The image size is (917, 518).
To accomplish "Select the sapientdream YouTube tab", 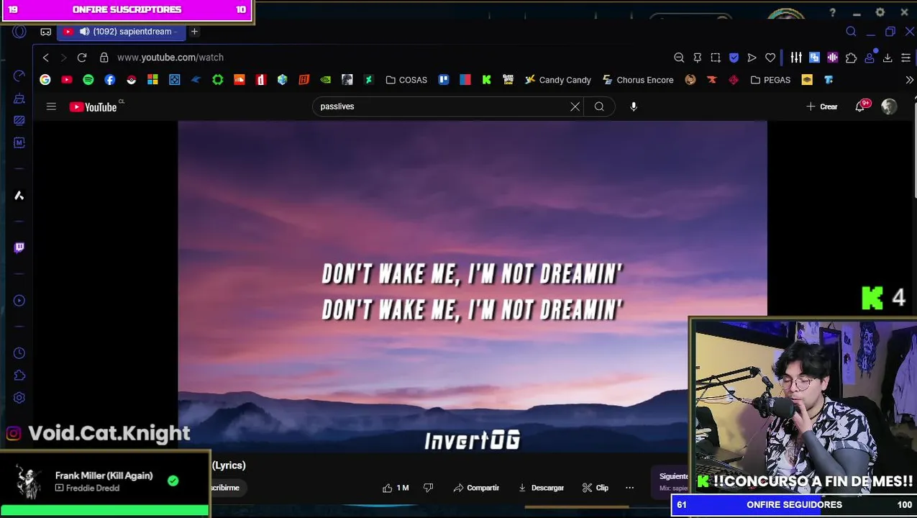I will point(120,32).
